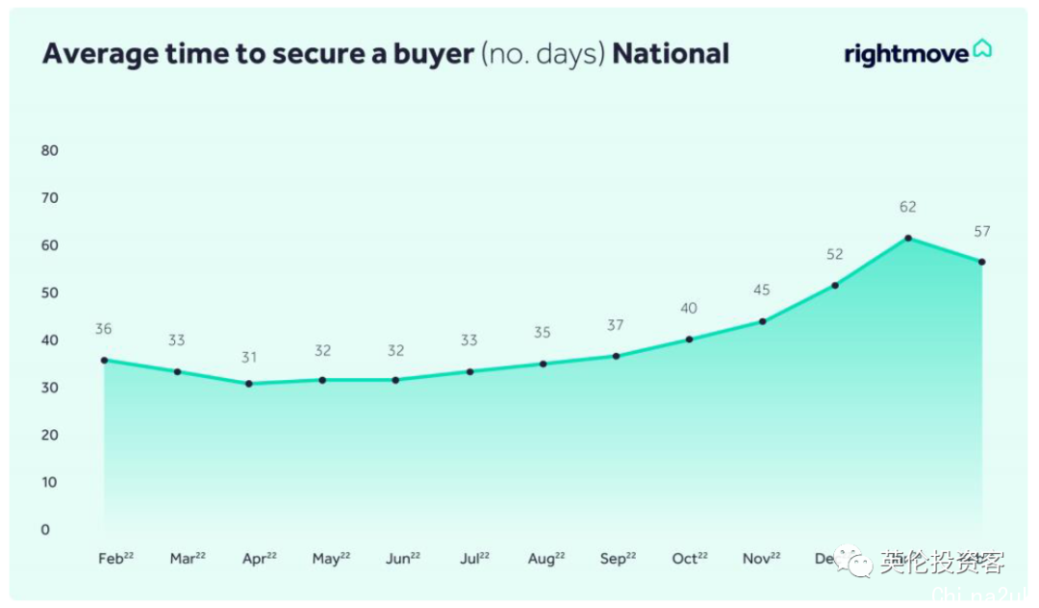This screenshot has width=1039, height=608.
Task: Click the value label 37 above Sep
Action: point(615,325)
